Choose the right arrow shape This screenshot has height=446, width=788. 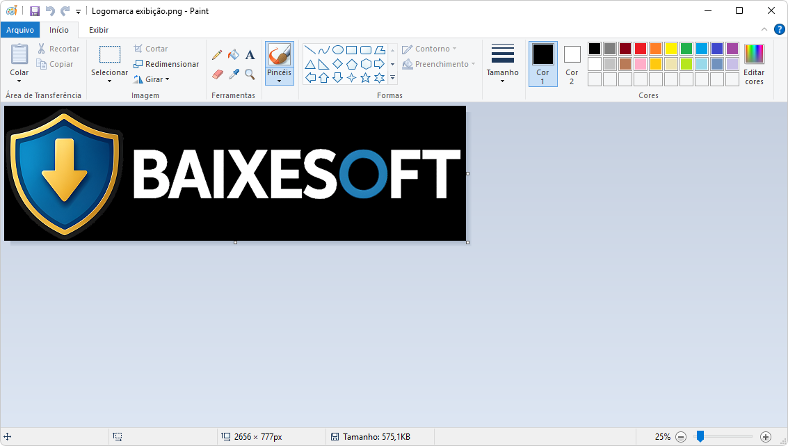click(380, 64)
